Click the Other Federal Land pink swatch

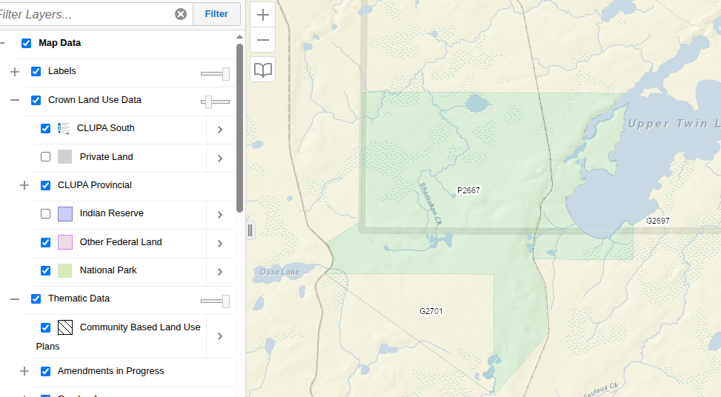64,242
